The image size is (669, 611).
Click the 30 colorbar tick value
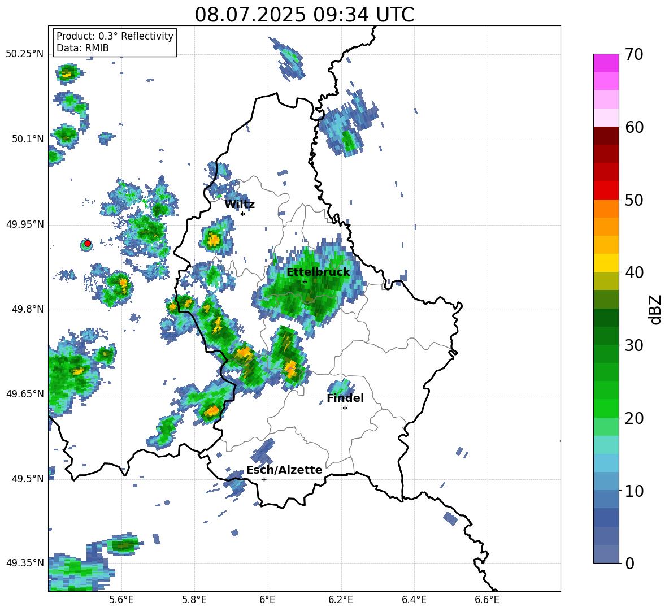pyautogui.click(x=634, y=345)
